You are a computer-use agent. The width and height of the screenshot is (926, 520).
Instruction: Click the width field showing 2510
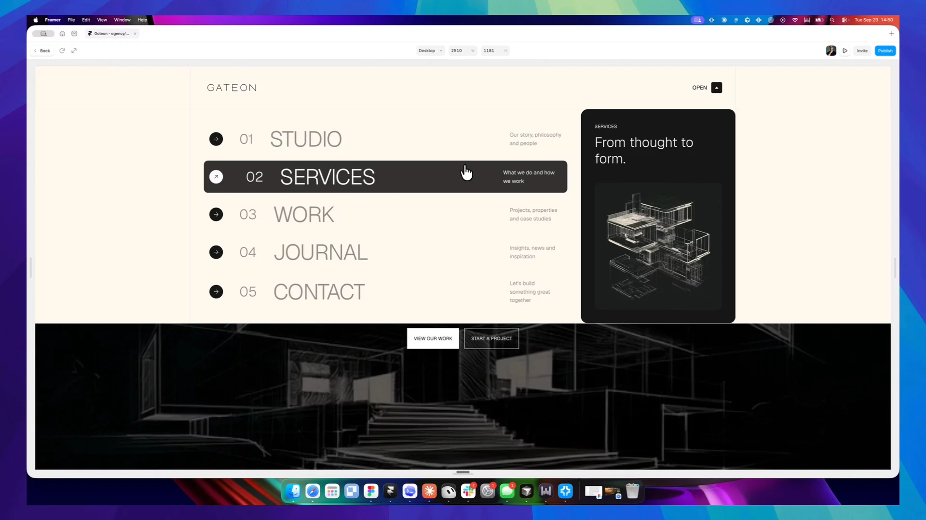tap(463, 51)
